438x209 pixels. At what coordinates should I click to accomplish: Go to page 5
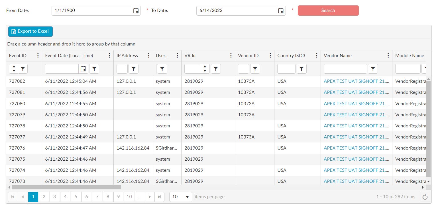(x=76, y=197)
